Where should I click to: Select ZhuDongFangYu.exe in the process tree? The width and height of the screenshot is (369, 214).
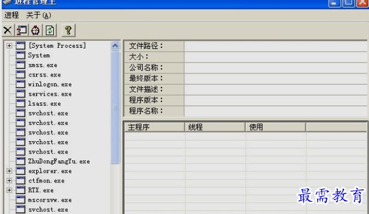[59, 162]
